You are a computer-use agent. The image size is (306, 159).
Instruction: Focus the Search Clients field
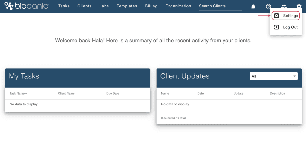pos(221,6)
